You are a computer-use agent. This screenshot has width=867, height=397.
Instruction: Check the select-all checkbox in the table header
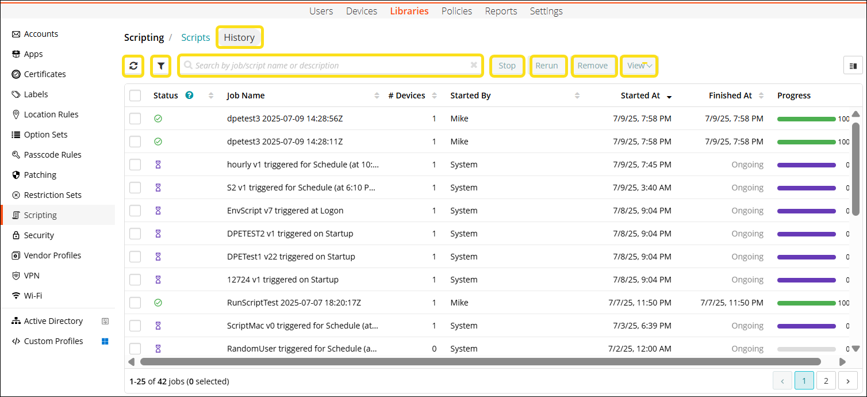(135, 96)
